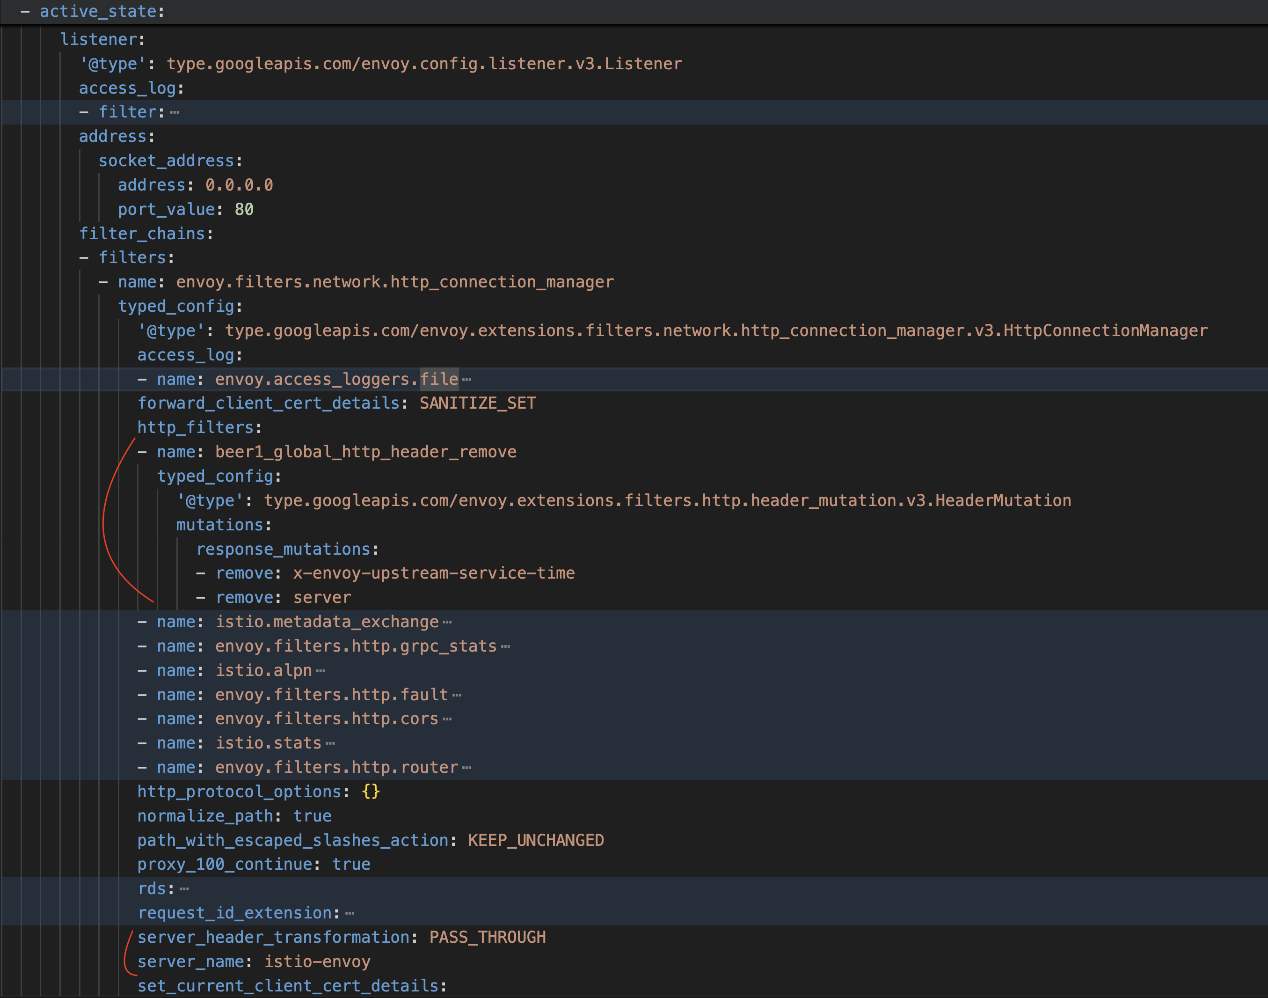Expand envoy.filters.http.fault folded section
This screenshot has width=1268, height=998.
click(457, 695)
